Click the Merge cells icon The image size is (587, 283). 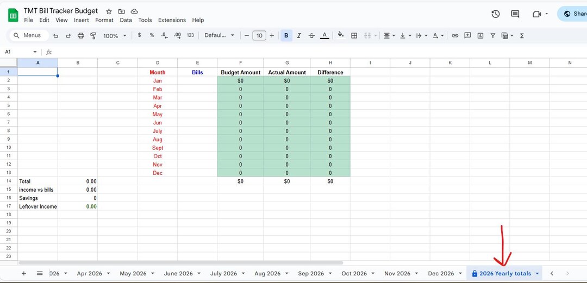tap(367, 35)
